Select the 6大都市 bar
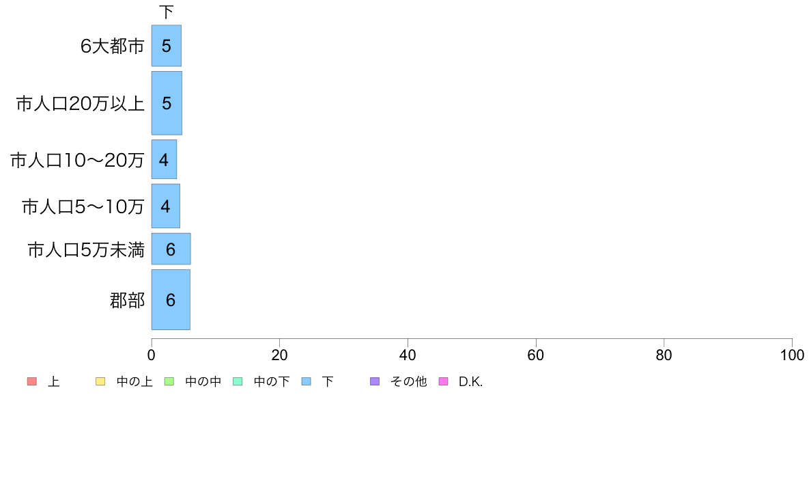Image resolution: width=811 pixels, height=503 pixels. tap(167, 46)
